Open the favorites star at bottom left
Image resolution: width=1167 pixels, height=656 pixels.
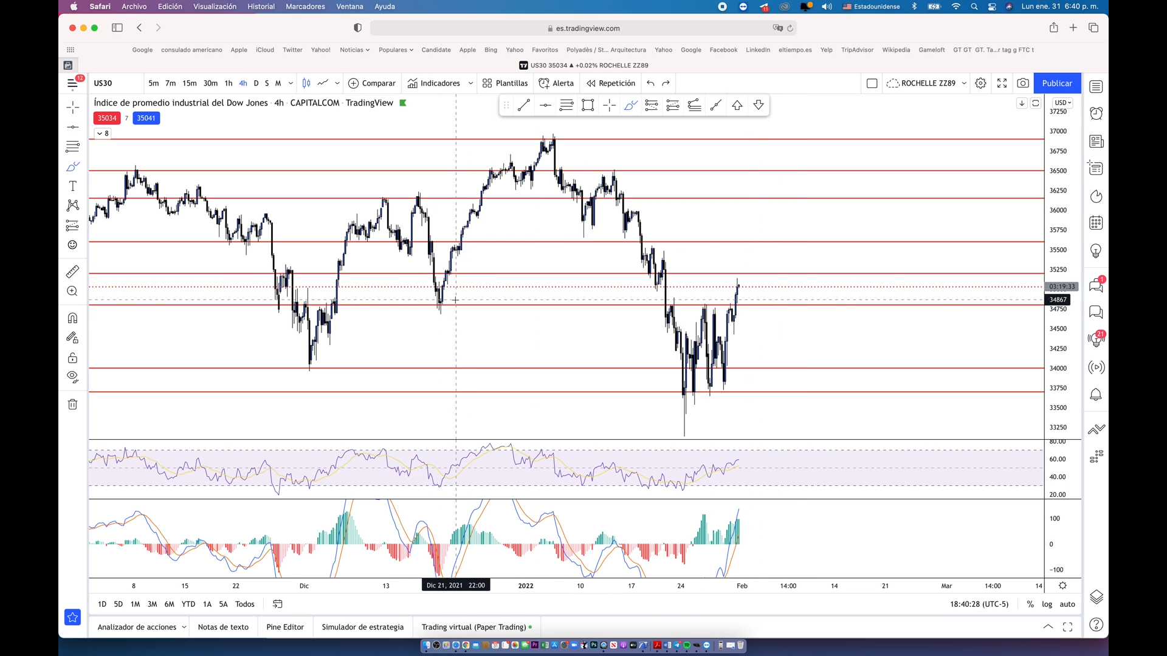tap(72, 618)
